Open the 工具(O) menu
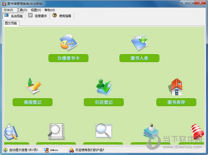The height and width of the screenshot is (155, 208). click(22, 10)
